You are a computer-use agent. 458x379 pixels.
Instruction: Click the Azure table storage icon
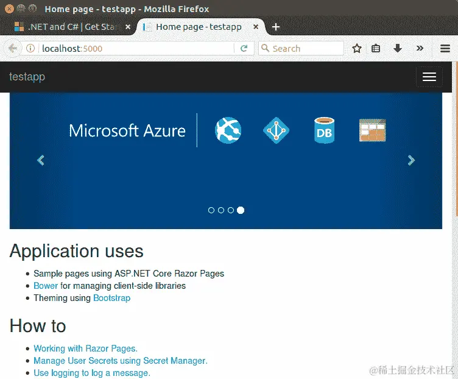(x=372, y=130)
